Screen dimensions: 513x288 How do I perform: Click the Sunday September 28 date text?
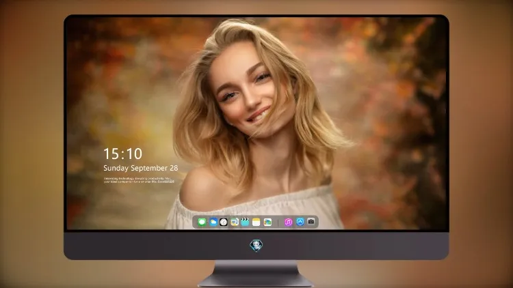141,168
